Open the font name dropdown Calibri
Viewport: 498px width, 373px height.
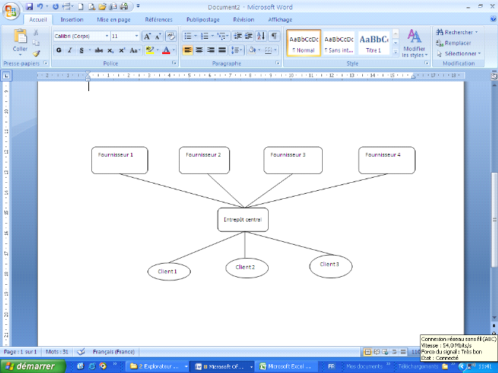pyautogui.click(x=107, y=36)
